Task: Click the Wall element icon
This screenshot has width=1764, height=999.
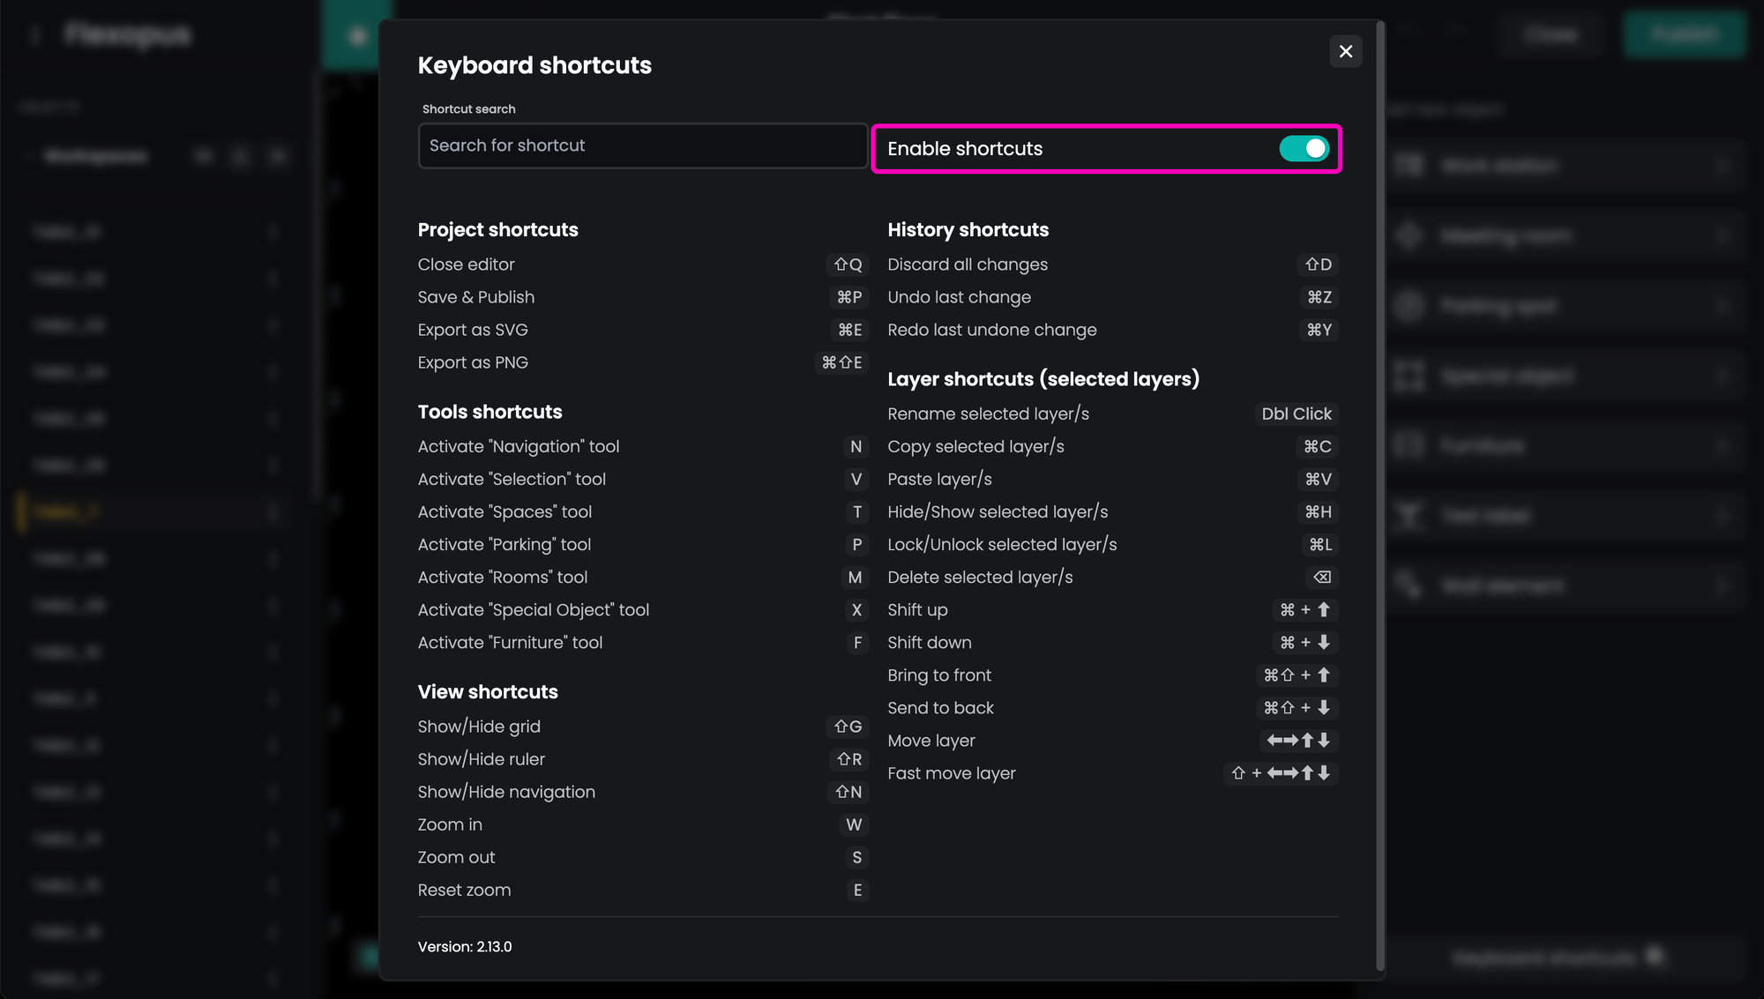Action: coord(1409,585)
